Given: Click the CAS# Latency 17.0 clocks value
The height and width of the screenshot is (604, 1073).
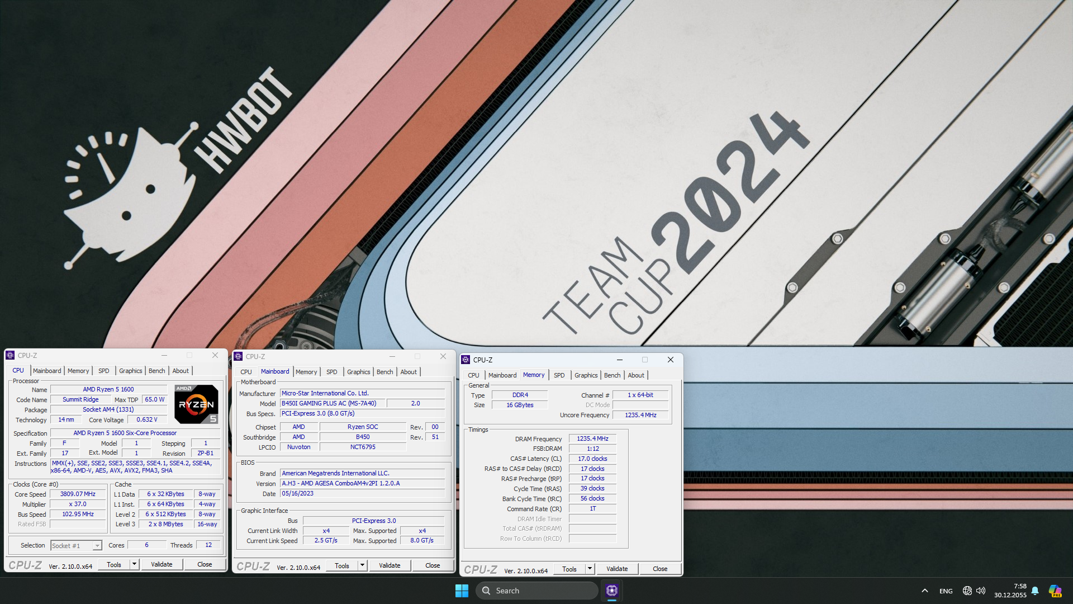Looking at the screenshot, I should point(592,459).
